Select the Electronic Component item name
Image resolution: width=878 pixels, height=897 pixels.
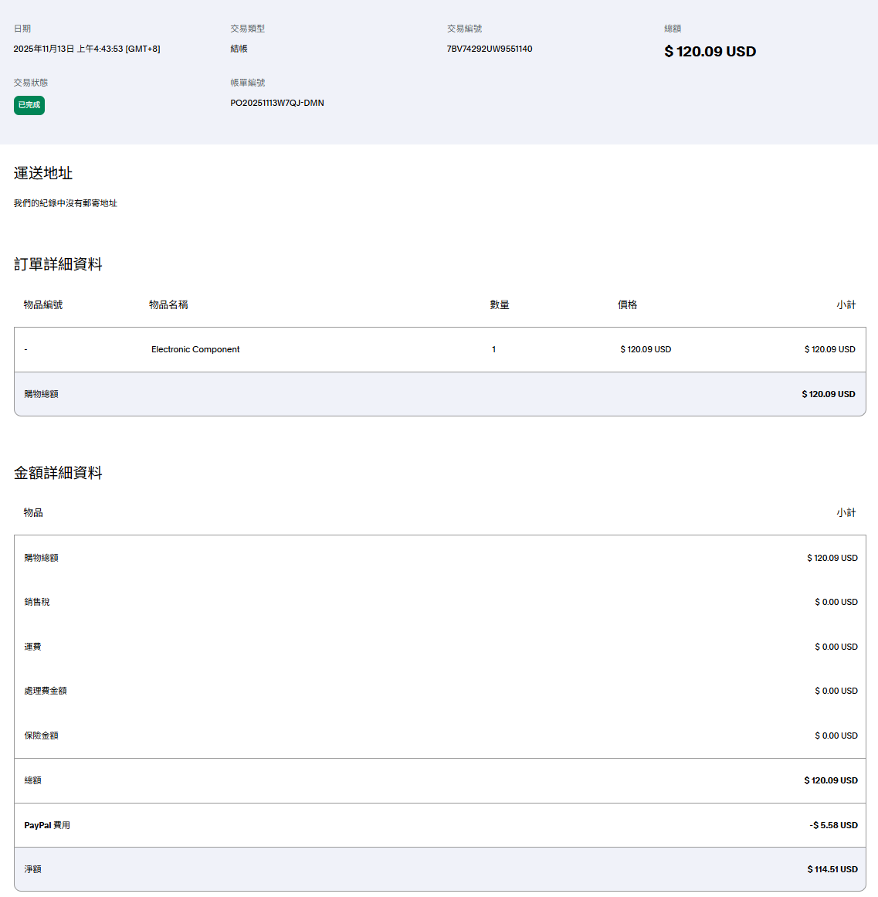[x=195, y=349]
